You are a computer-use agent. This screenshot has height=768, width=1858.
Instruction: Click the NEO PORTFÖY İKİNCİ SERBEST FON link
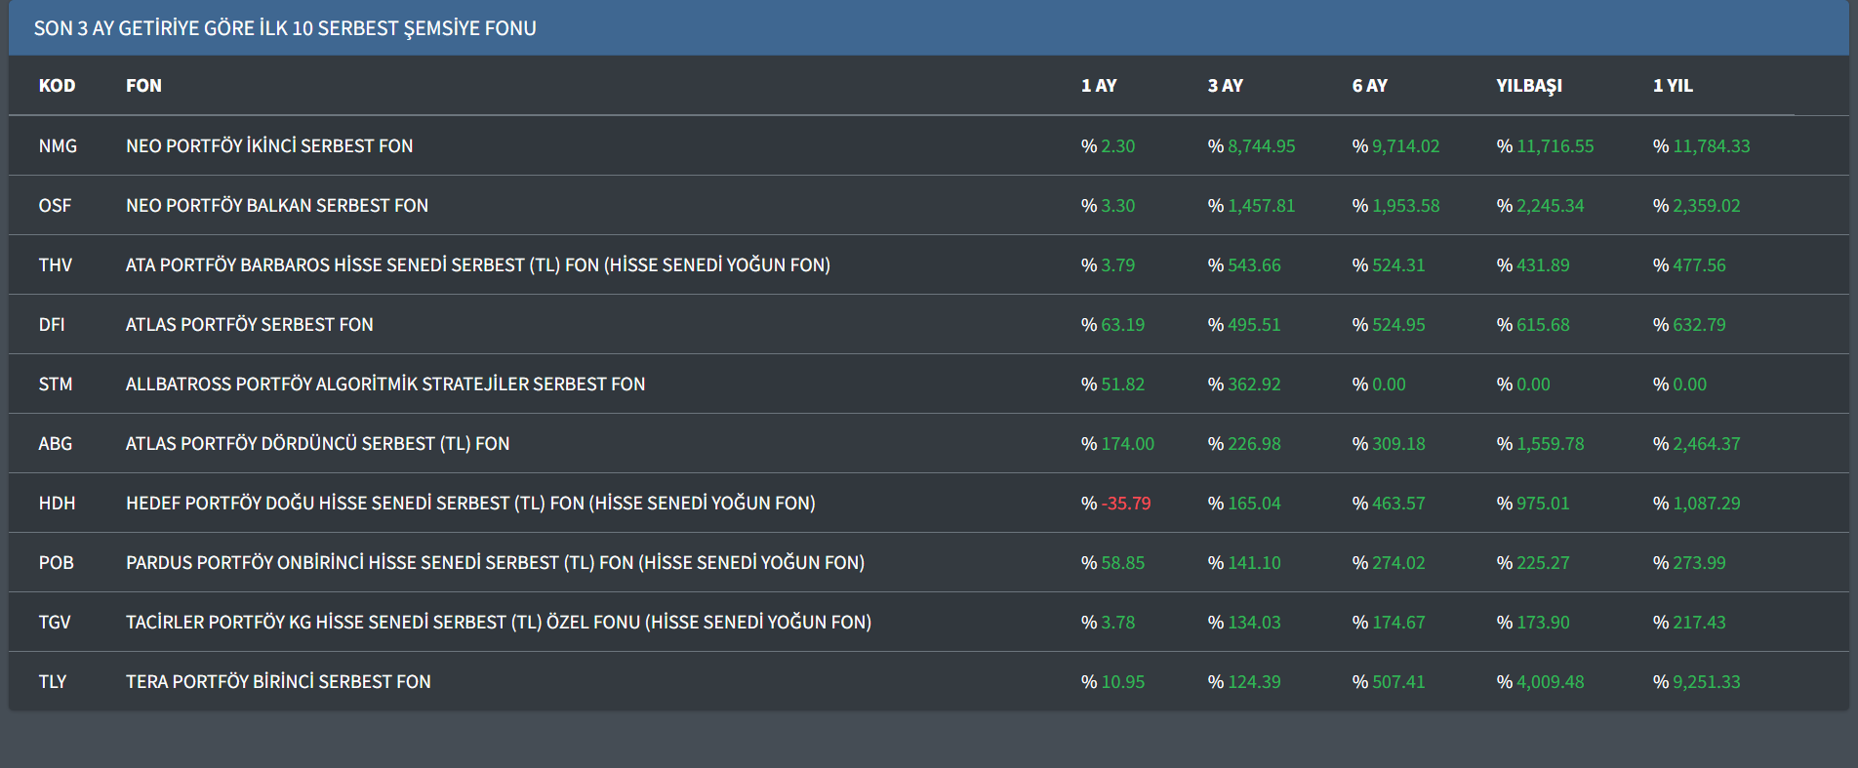(269, 146)
